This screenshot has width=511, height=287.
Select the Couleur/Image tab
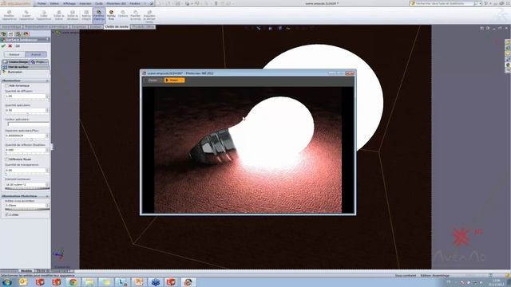click(16, 61)
